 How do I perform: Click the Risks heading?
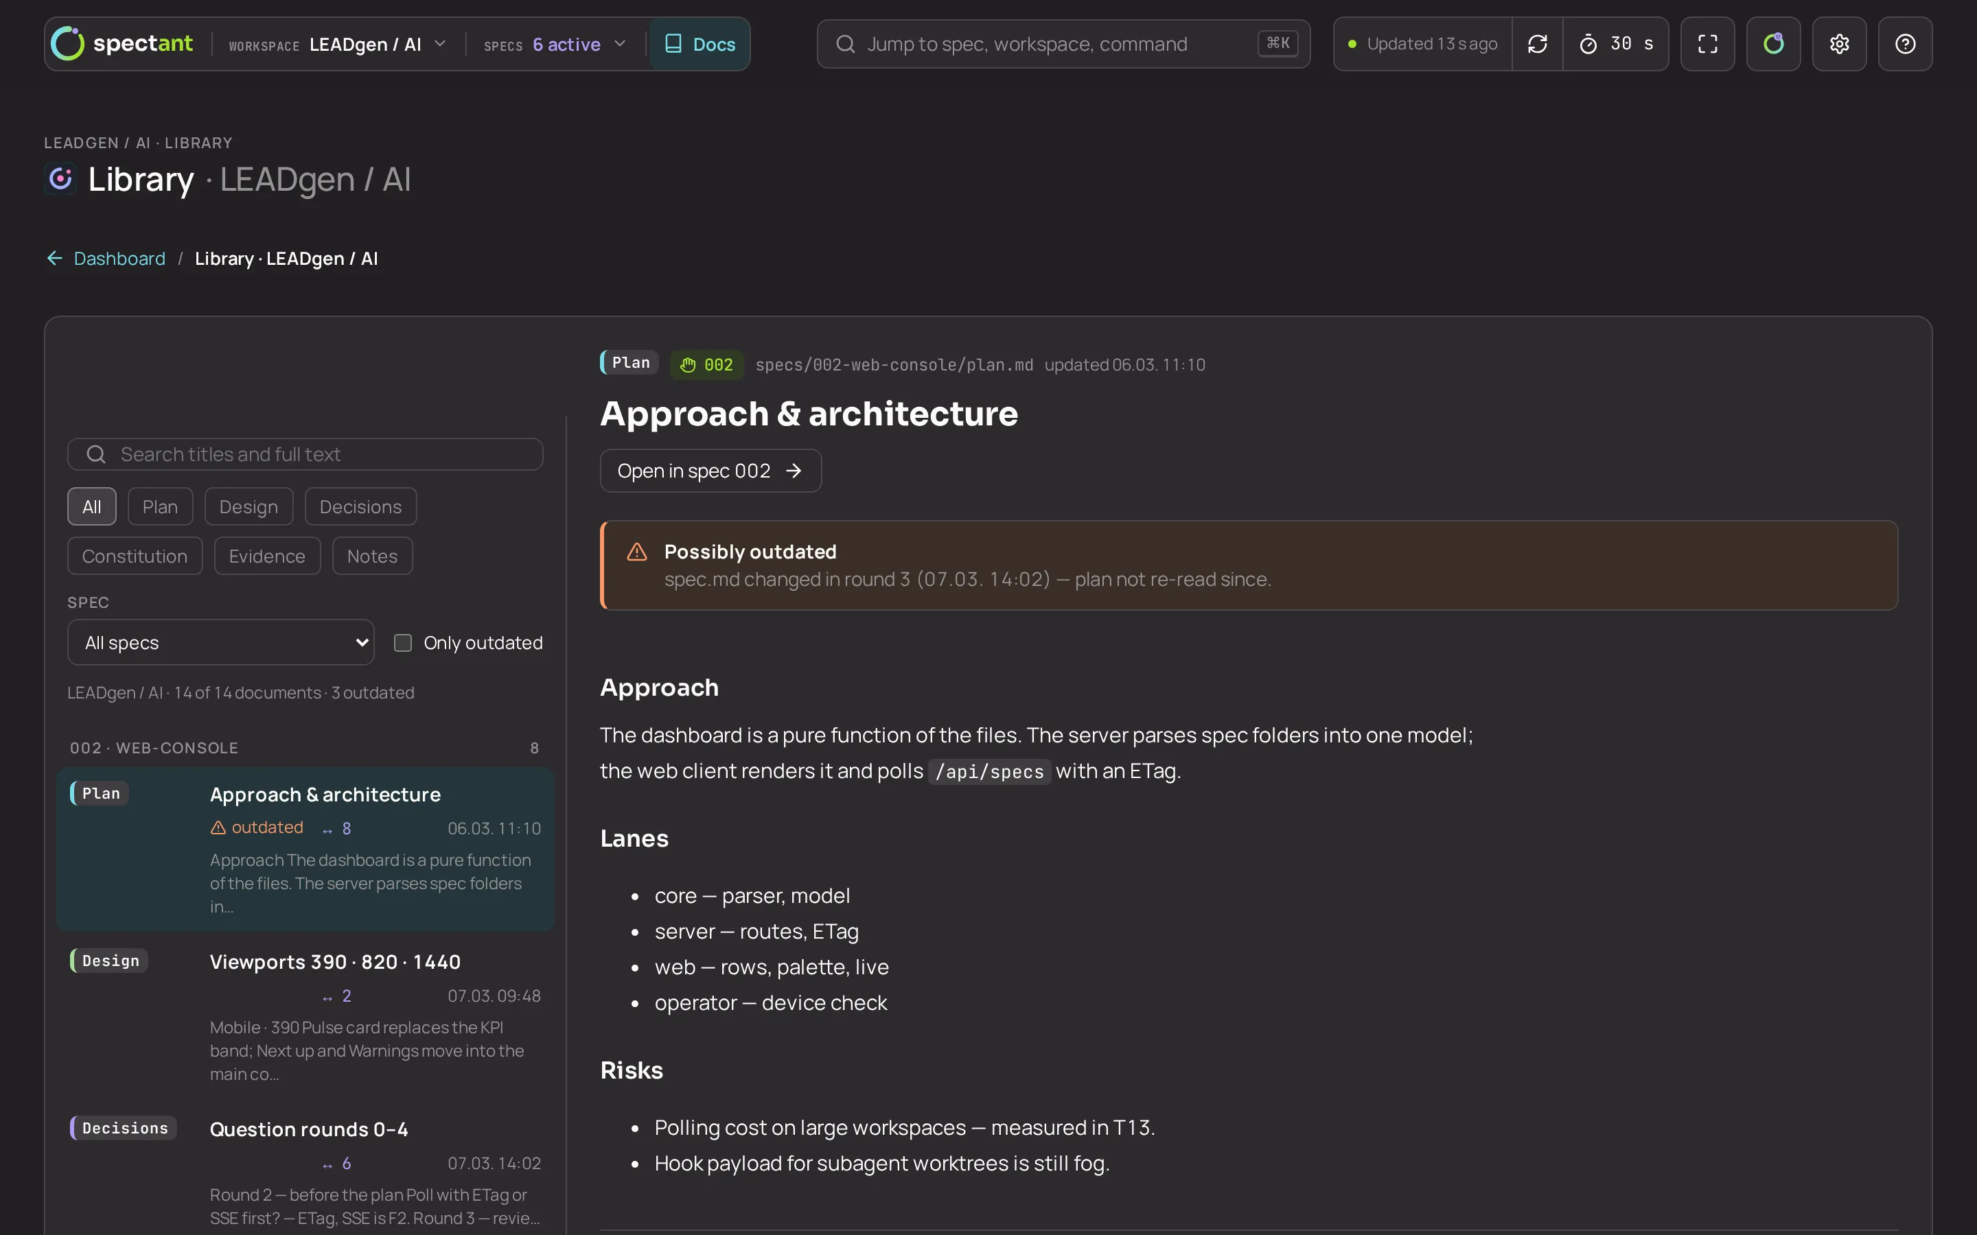632,1071
